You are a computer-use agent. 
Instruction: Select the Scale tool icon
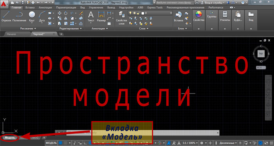coord(65,23)
